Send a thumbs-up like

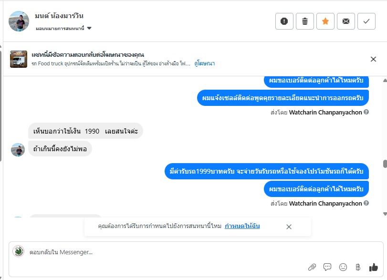[373, 267]
